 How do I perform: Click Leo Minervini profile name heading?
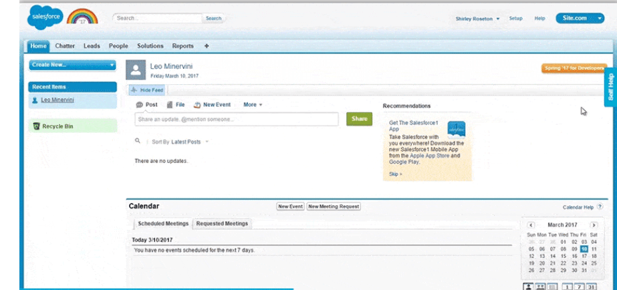[x=172, y=67]
